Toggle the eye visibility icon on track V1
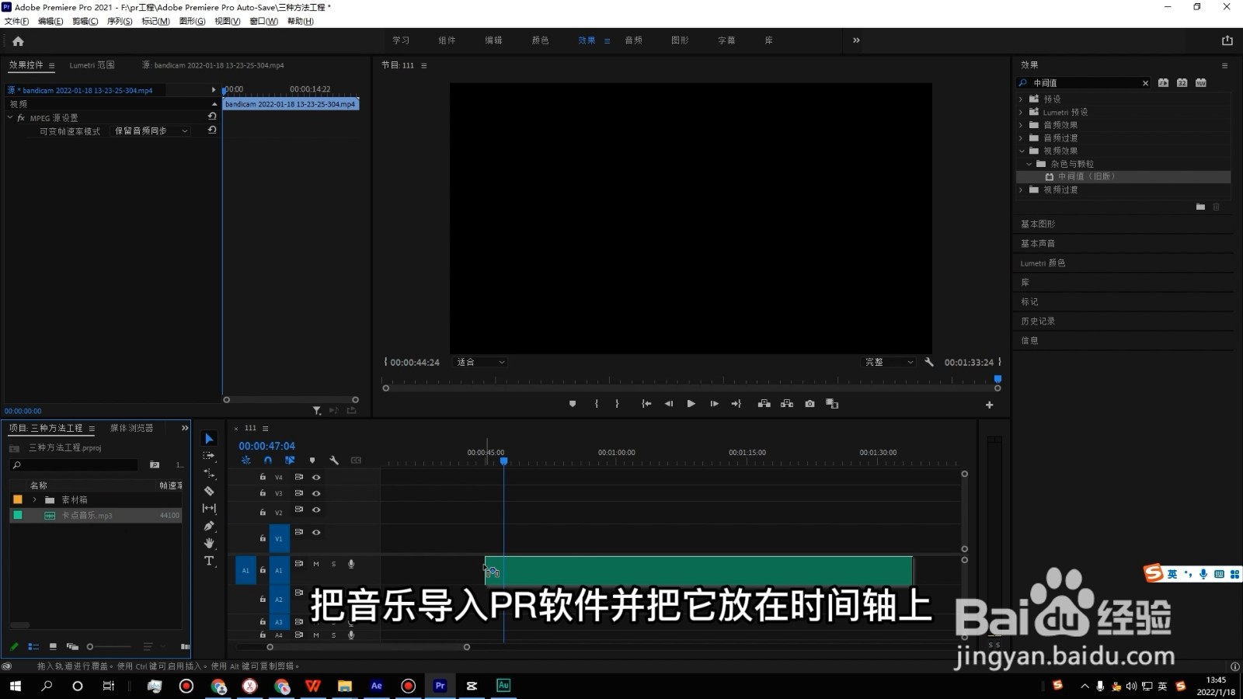 point(316,532)
